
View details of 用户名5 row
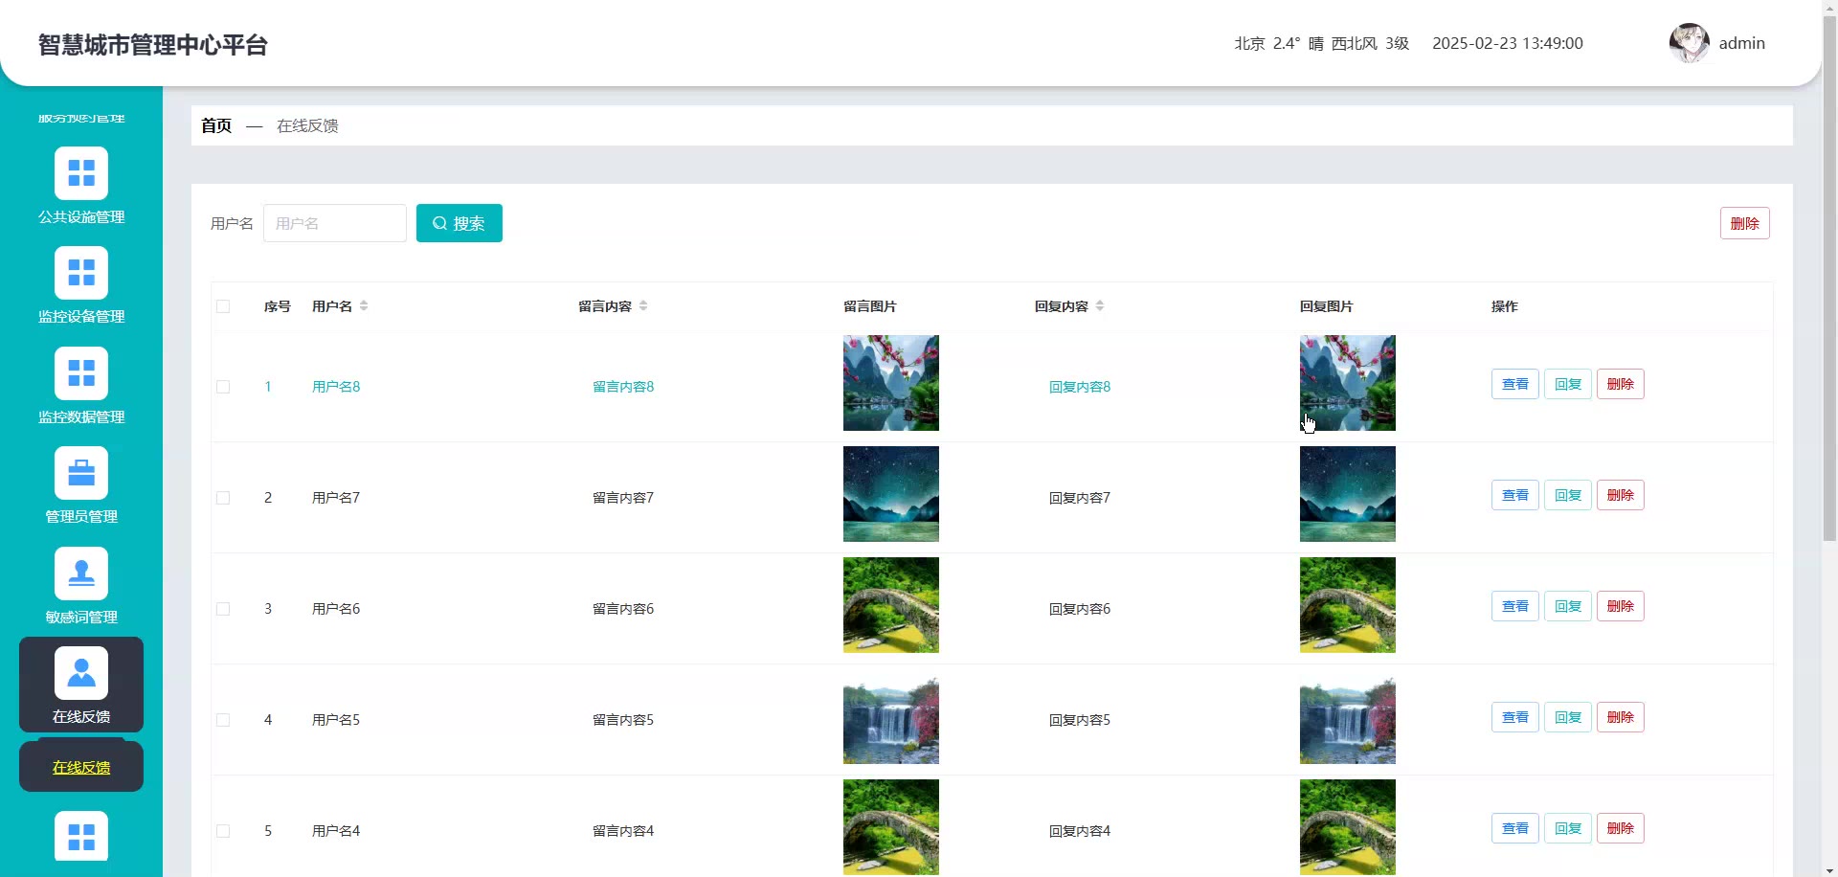(1514, 717)
